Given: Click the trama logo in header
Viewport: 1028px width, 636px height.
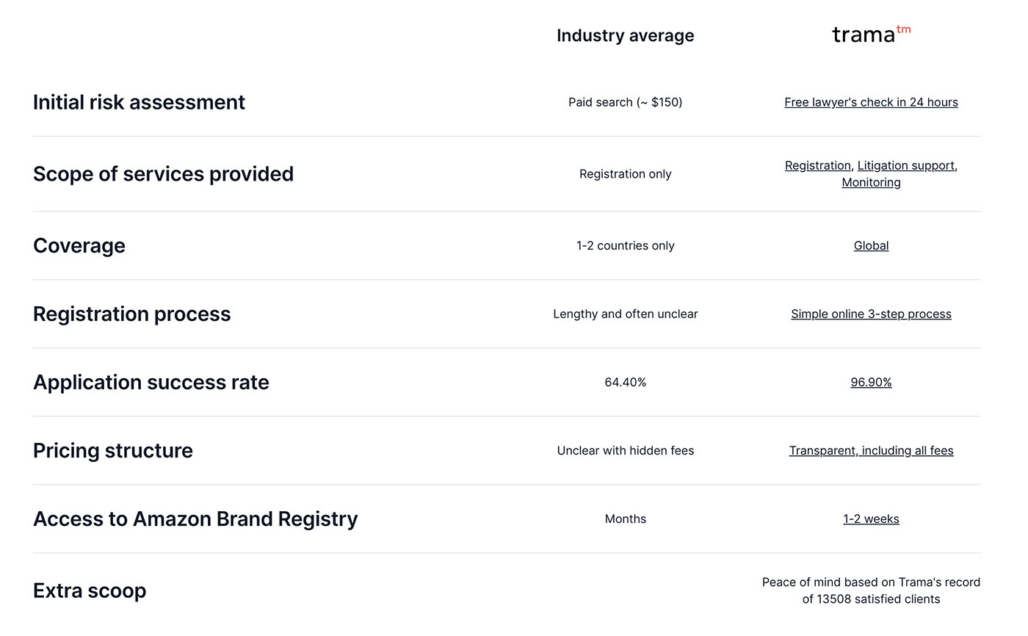Looking at the screenshot, I should click(871, 34).
